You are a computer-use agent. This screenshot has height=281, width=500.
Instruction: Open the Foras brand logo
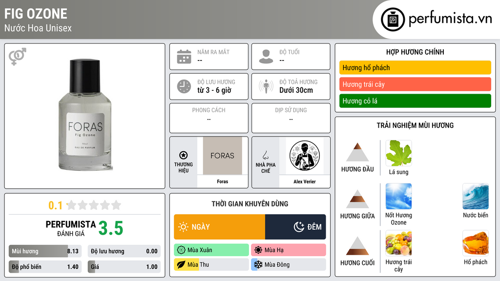pos(222,156)
